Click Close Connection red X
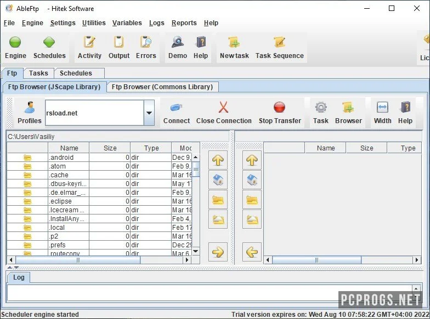 [x=224, y=107]
